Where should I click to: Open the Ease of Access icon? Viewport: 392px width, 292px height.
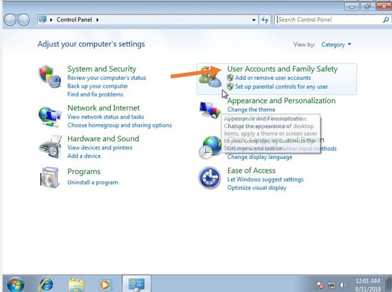point(209,178)
